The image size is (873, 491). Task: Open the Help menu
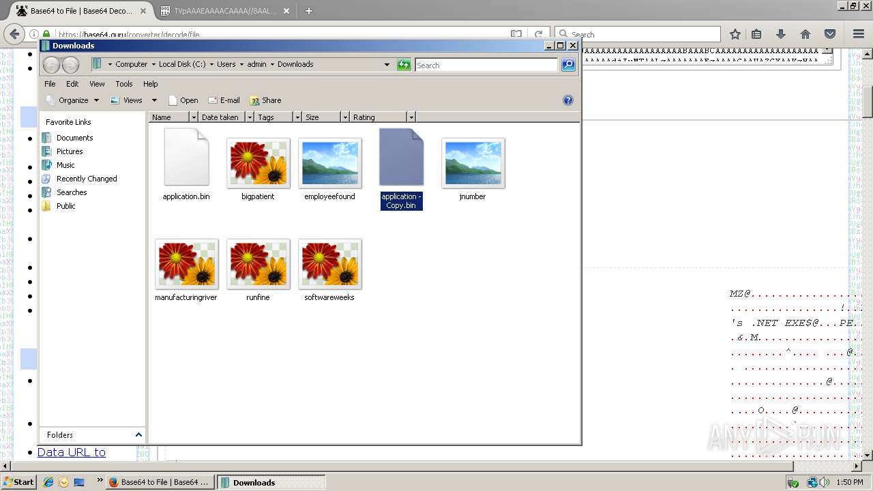pyautogui.click(x=151, y=84)
